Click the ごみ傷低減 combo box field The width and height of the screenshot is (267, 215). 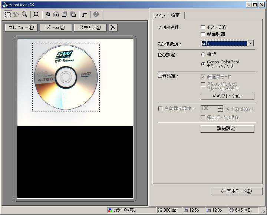pos(224,43)
